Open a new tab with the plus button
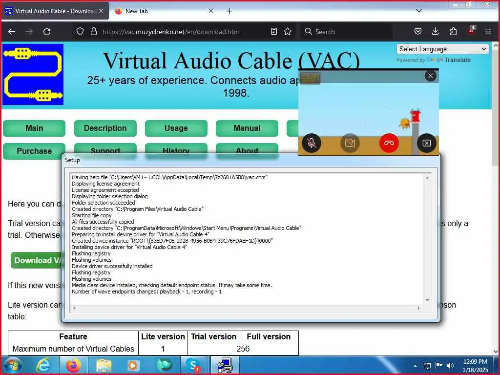500x375 pixels. click(x=229, y=11)
